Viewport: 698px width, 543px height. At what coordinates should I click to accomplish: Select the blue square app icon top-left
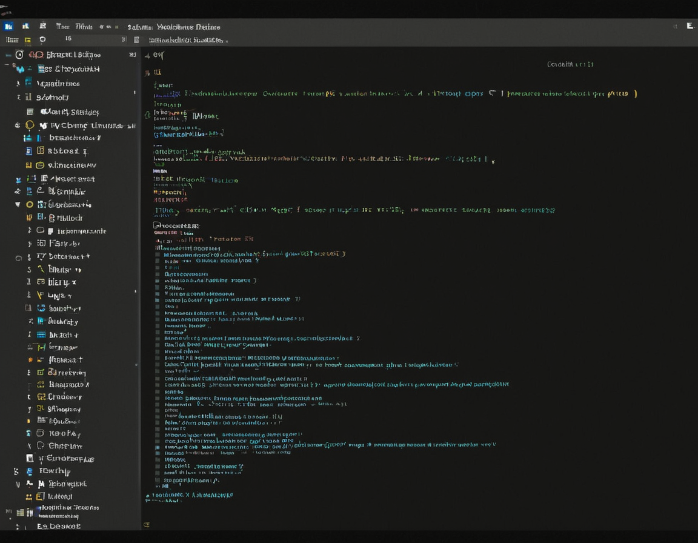point(8,26)
